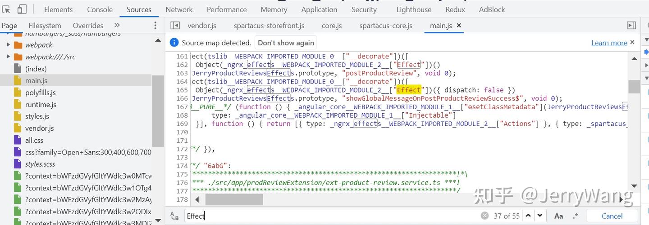
Task: Switch to the Memory tab
Action: click(x=274, y=9)
